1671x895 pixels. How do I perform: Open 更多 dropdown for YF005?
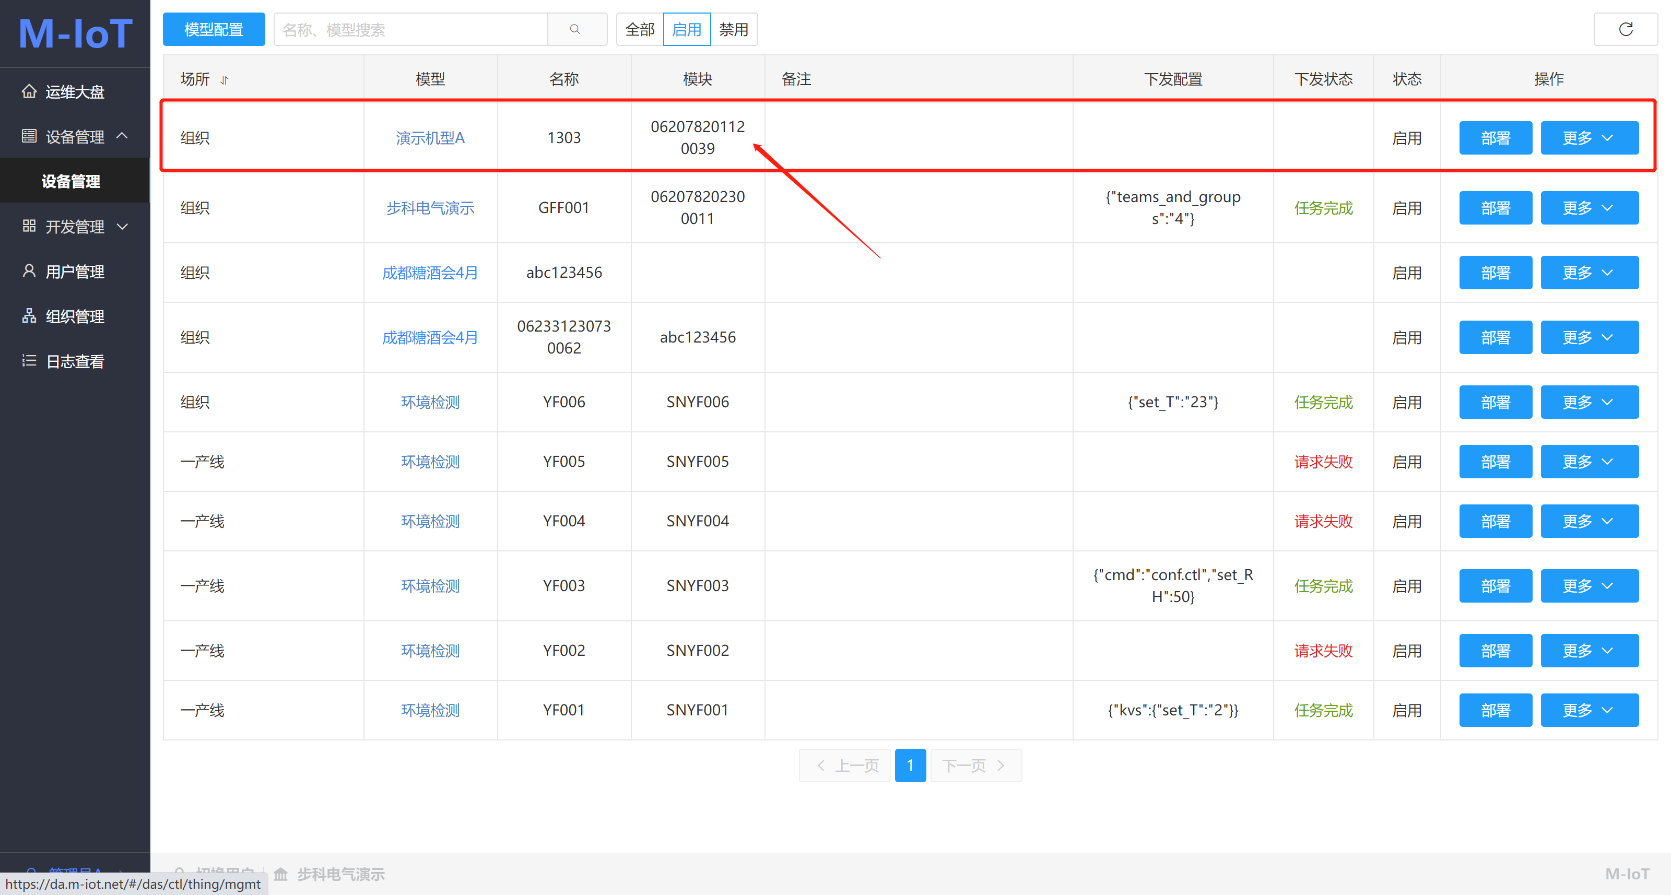point(1589,462)
